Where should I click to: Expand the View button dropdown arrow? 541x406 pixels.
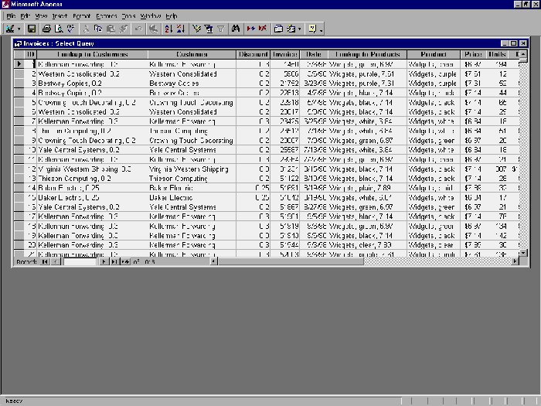19,29
